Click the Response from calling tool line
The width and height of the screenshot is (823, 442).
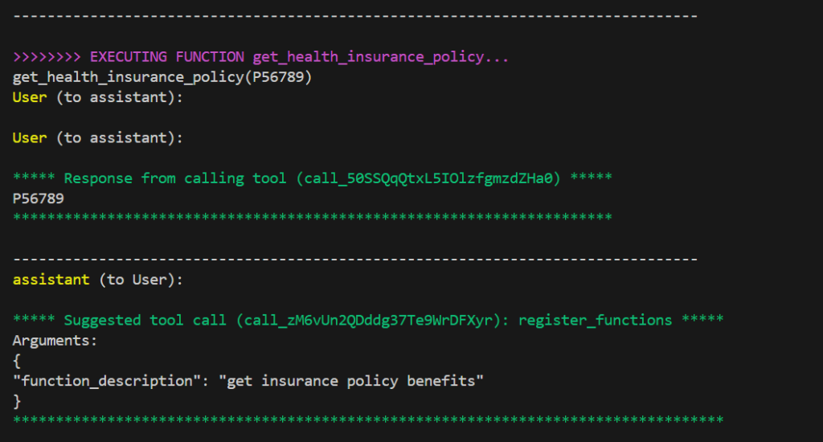[313, 178]
